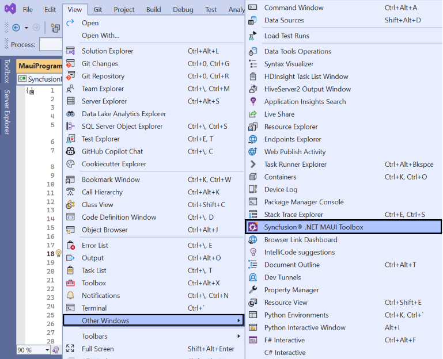The image size is (443, 359).
Task: Switch to the MauiProgram document tab
Action: pos(40,66)
